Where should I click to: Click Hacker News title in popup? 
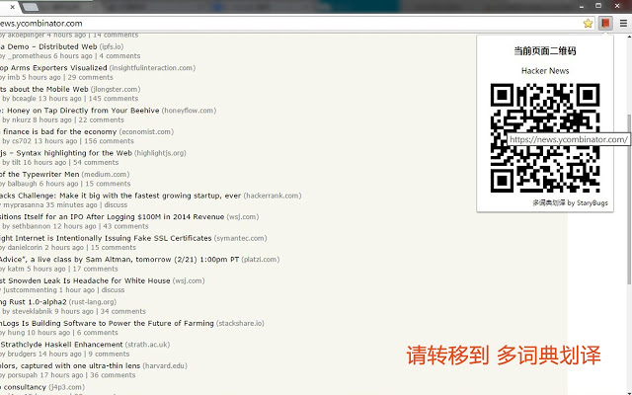point(545,71)
